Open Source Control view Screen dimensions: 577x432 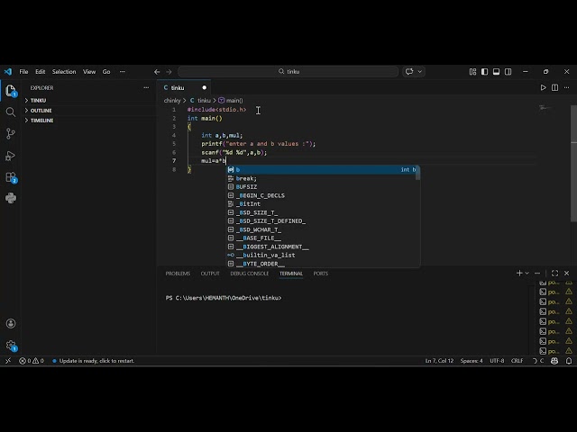coord(11,133)
